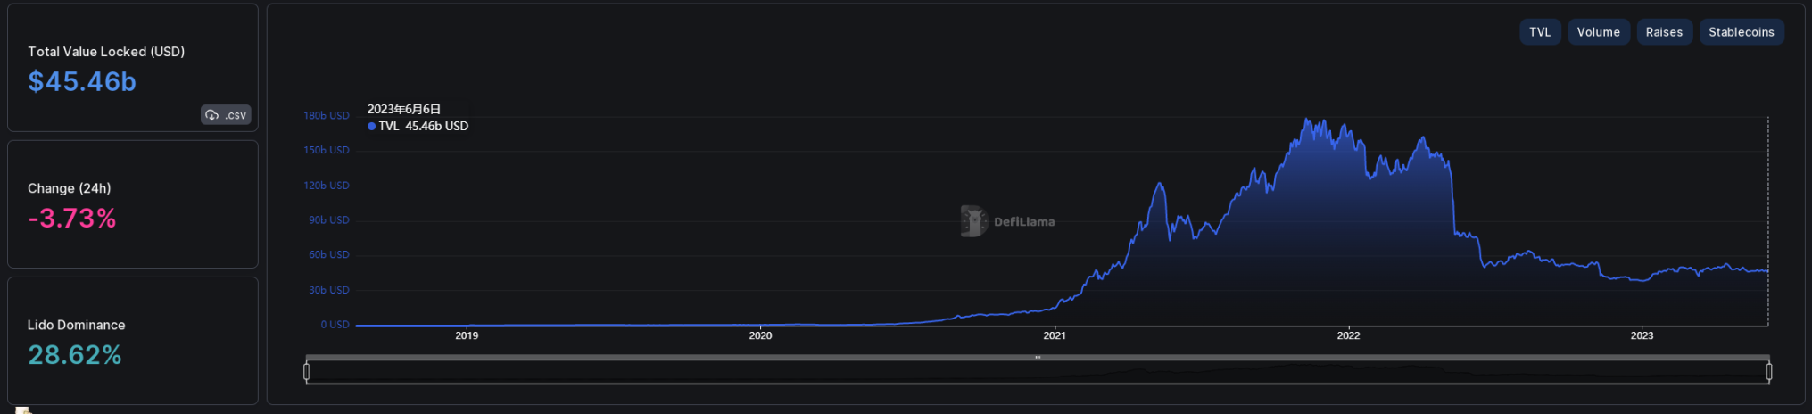The width and height of the screenshot is (1812, 414).
Task: Click the right range slider handle
Action: point(1768,371)
